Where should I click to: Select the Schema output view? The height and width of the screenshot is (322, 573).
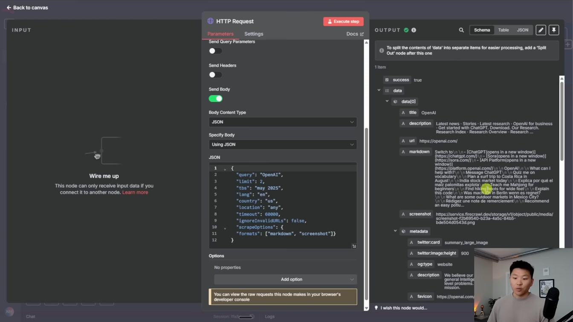tap(482, 30)
